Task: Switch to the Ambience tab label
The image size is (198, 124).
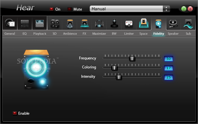Action: pos(70,34)
